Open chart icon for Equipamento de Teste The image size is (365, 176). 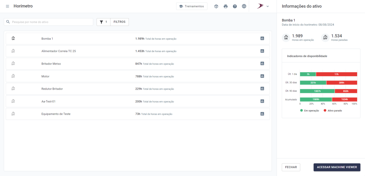coord(262,114)
